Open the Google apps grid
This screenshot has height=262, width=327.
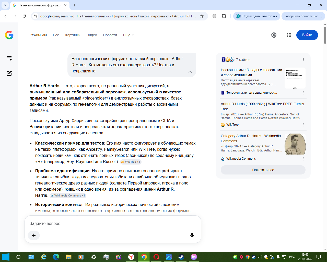coord(289,35)
